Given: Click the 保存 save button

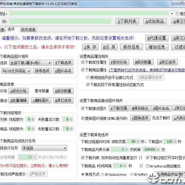Looking at the screenshot, I should (x=90, y=47).
